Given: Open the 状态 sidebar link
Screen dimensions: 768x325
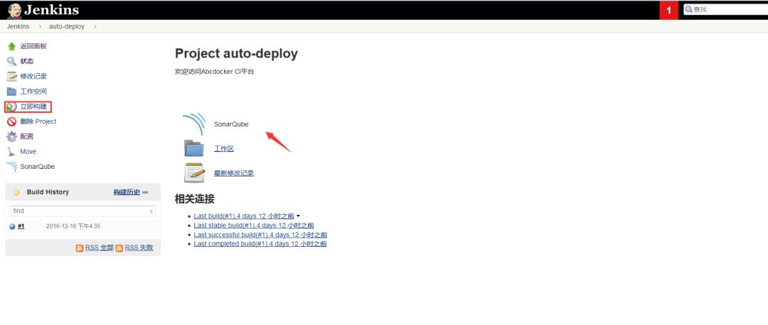Looking at the screenshot, I should point(27,61).
